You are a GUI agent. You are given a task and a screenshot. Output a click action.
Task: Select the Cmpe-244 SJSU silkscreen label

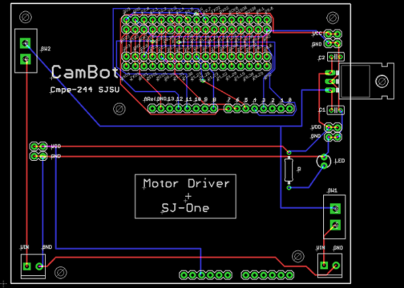click(x=85, y=89)
